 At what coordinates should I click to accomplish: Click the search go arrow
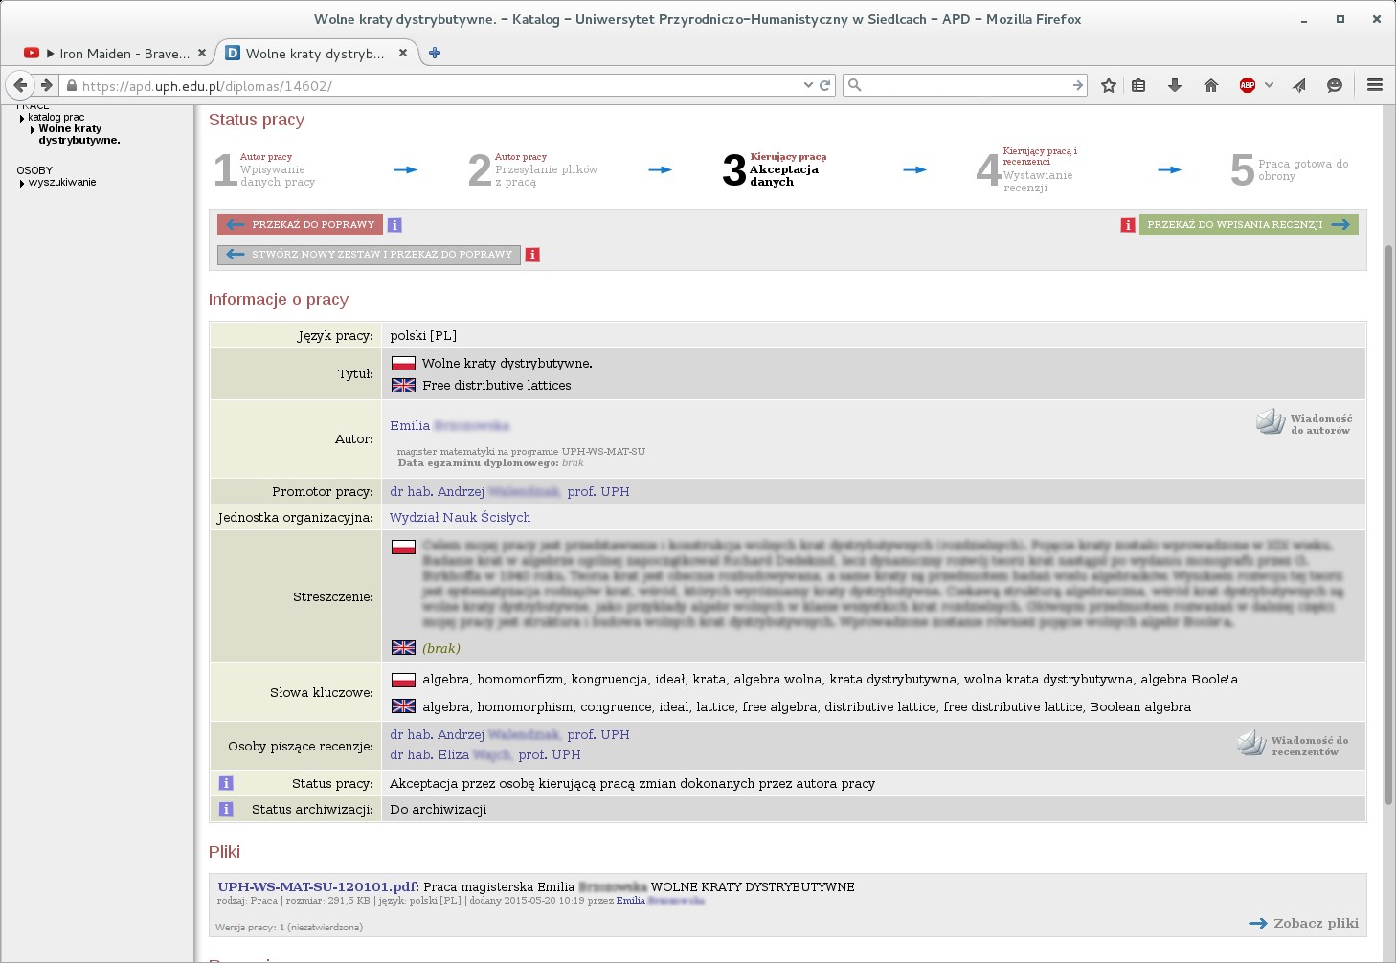coord(1078,85)
